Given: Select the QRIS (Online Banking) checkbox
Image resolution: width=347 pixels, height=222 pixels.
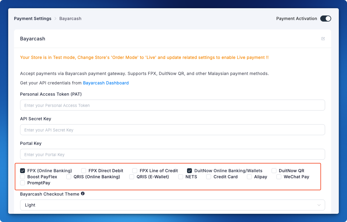Looking at the screenshot, I should click(69, 177).
